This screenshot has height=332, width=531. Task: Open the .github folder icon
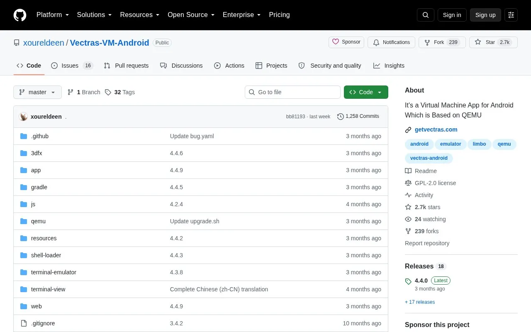pos(24,136)
